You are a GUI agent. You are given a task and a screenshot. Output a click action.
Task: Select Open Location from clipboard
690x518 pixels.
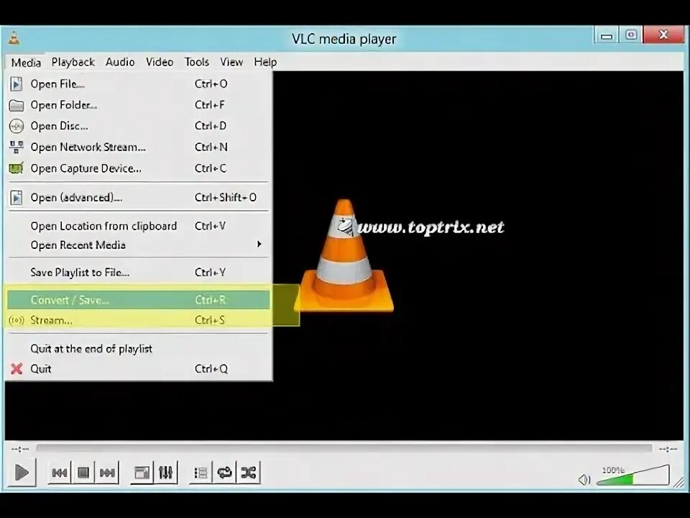(139, 226)
